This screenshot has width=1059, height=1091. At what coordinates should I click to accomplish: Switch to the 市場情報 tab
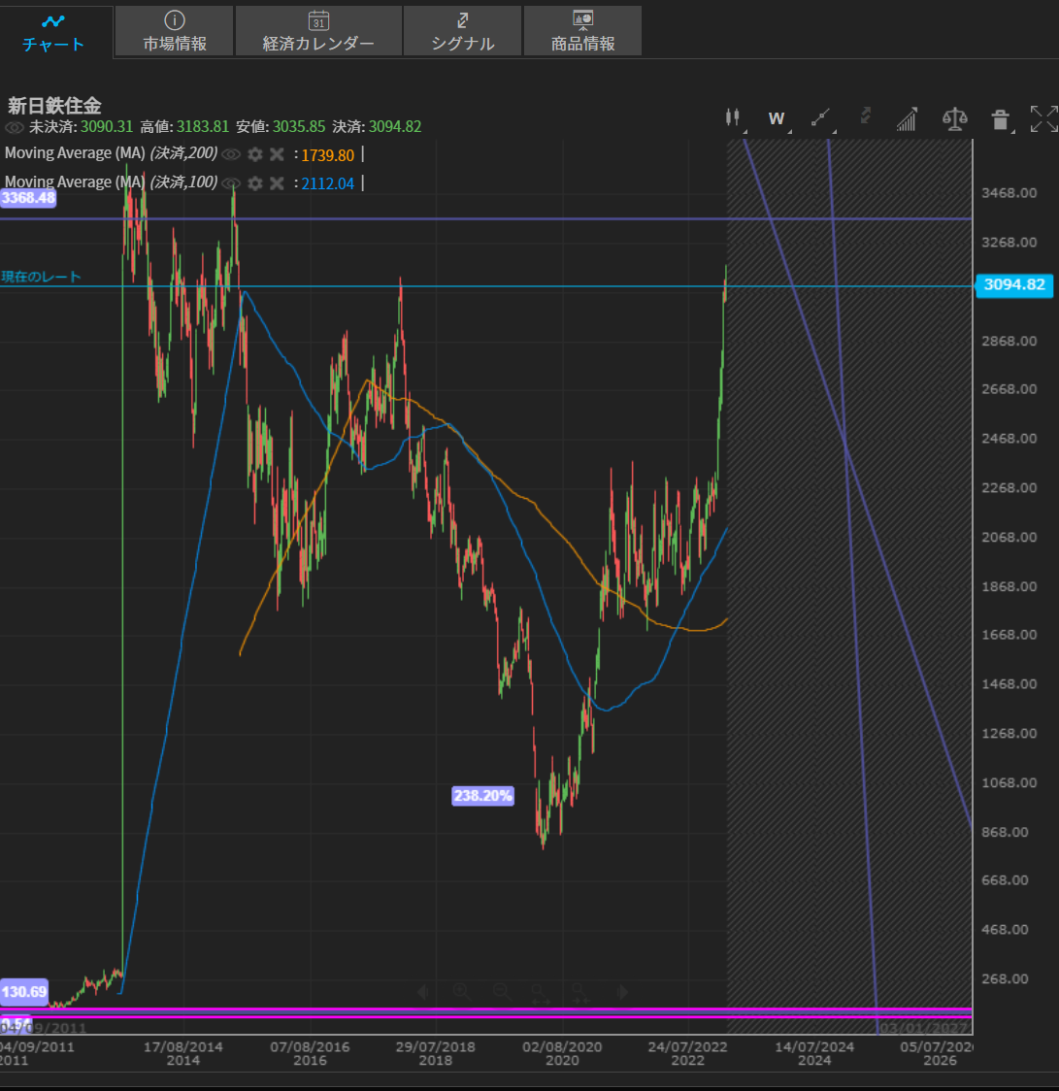(175, 31)
